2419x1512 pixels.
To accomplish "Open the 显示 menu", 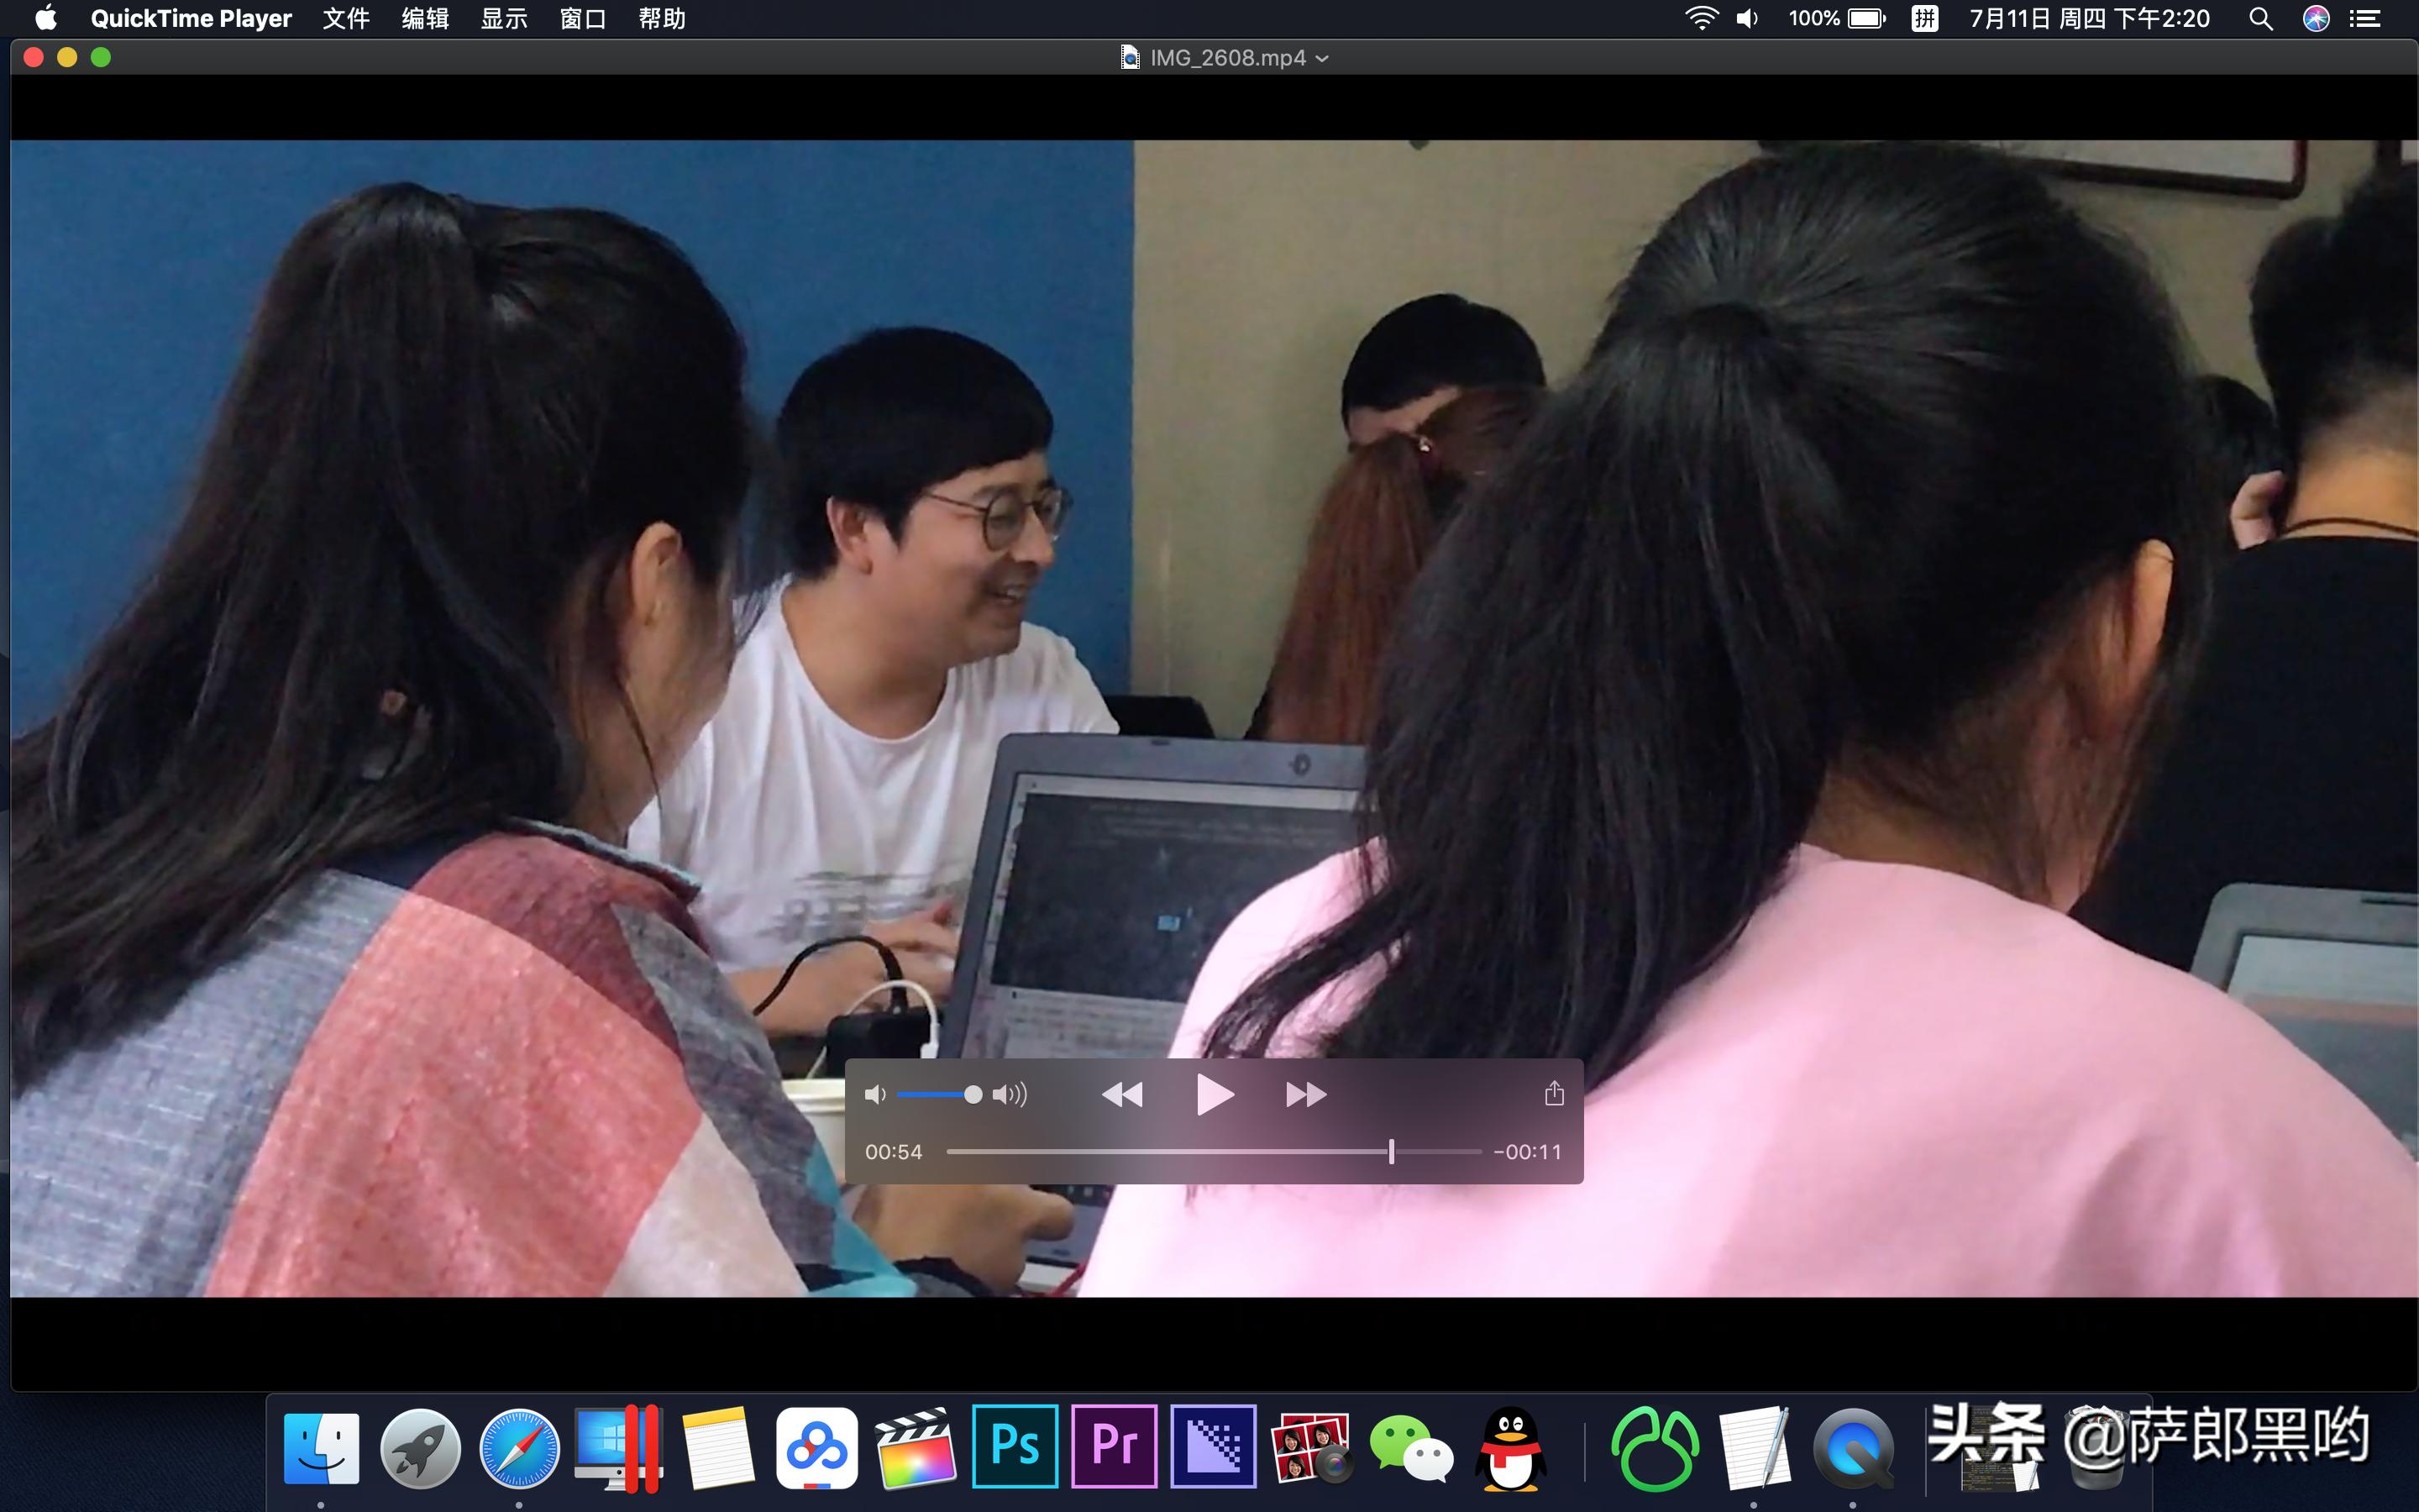I will tap(504, 18).
